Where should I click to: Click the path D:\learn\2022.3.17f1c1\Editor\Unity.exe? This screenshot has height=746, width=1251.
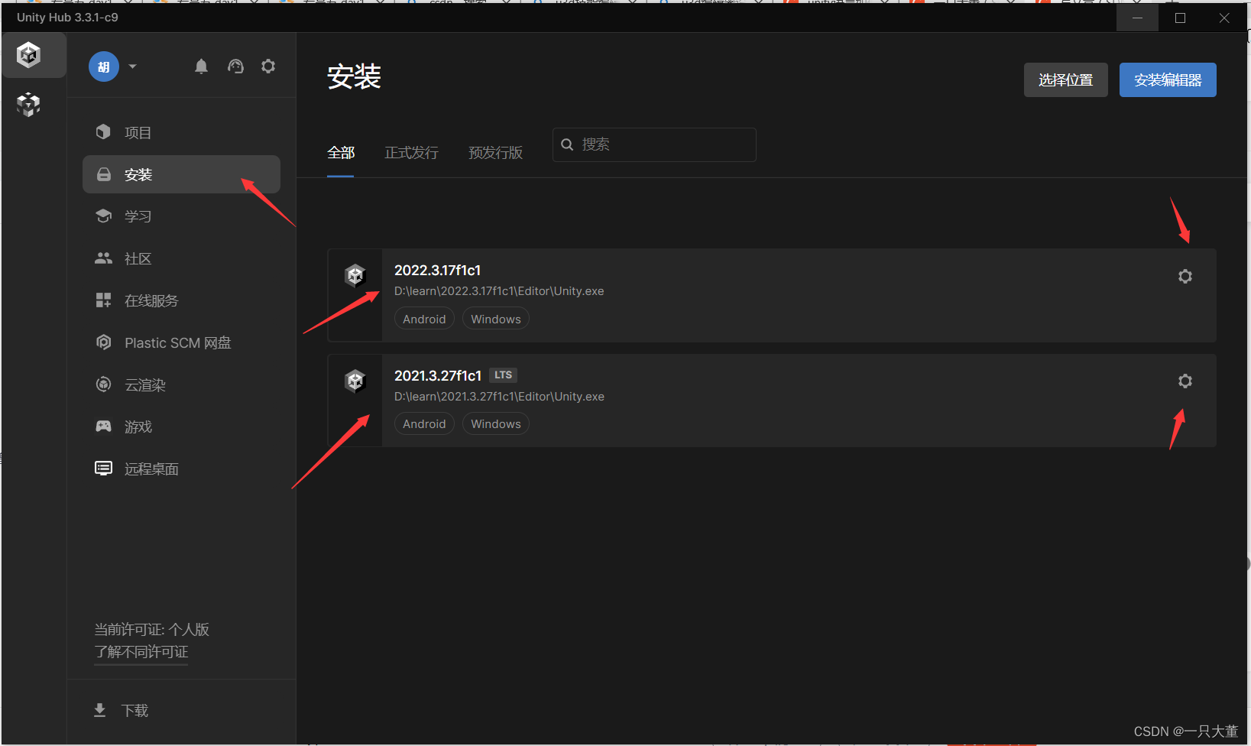[499, 291]
